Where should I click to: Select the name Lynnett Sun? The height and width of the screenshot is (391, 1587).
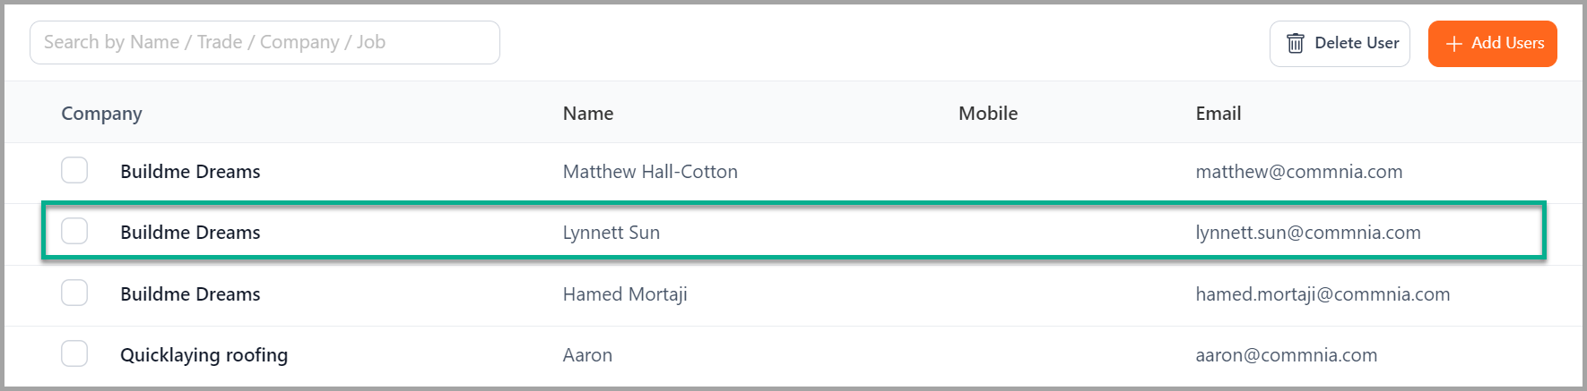[611, 233]
